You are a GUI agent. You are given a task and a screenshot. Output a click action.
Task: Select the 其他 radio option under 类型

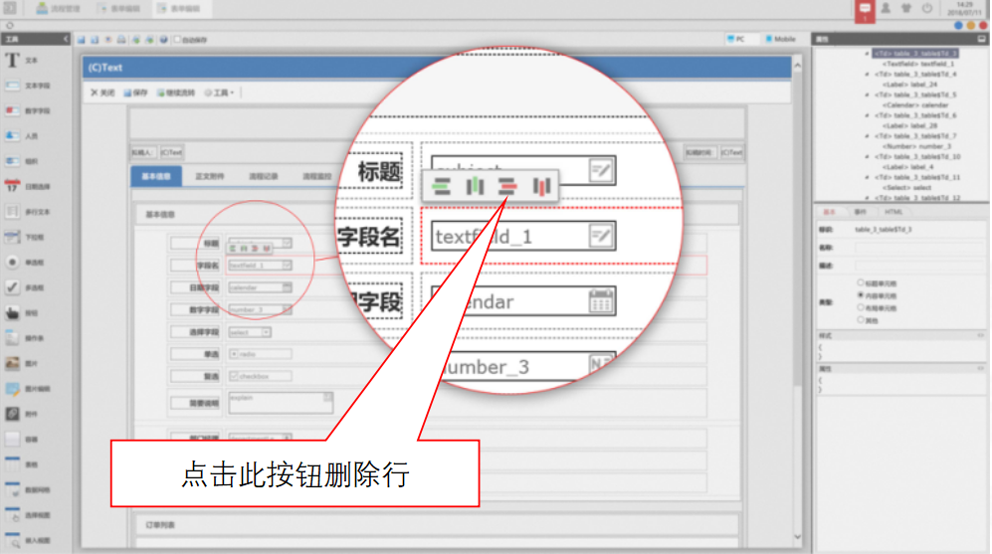[861, 321]
